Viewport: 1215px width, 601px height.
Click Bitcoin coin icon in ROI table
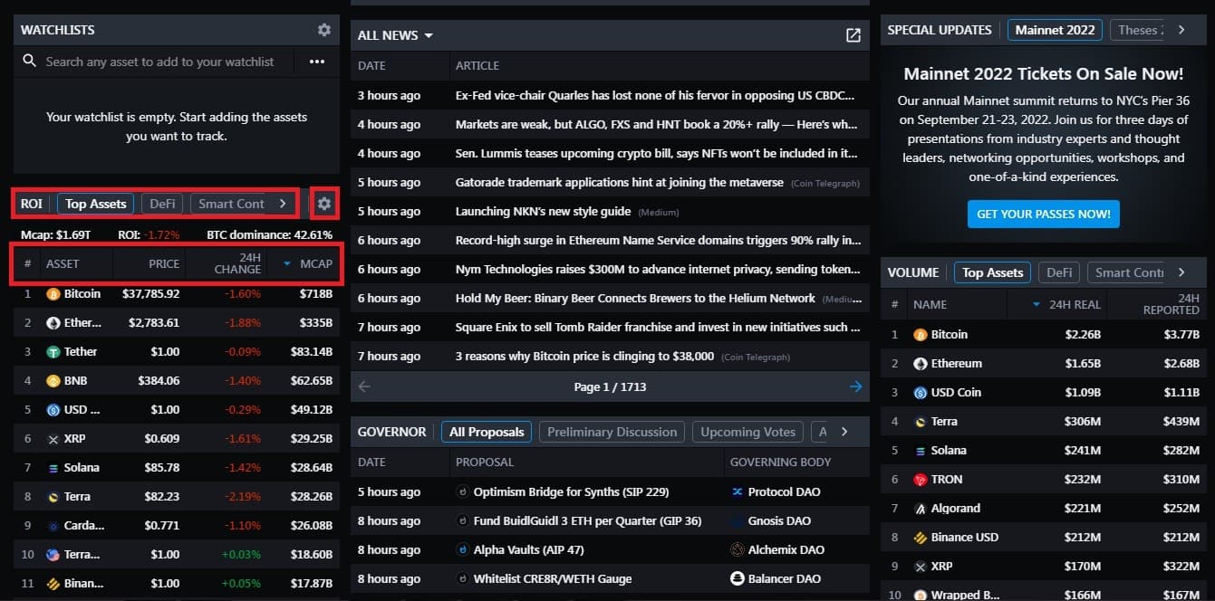click(x=53, y=294)
